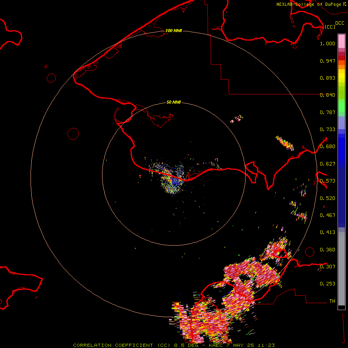Click the 0.520 scale value
The image size is (348, 348).
coord(328,198)
